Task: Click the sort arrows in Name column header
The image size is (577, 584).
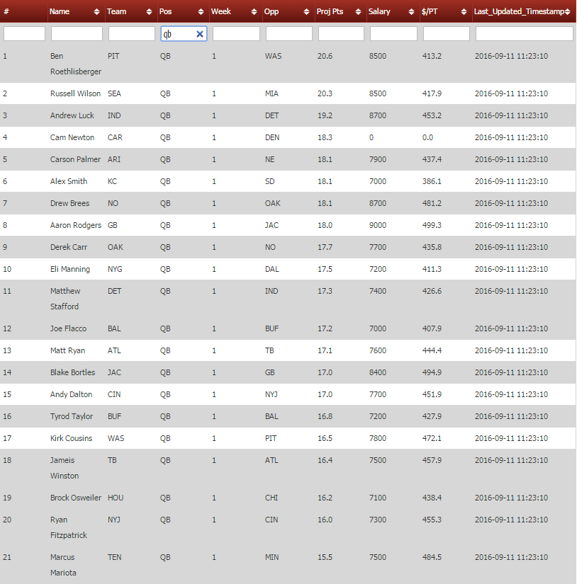Action: (x=96, y=12)
